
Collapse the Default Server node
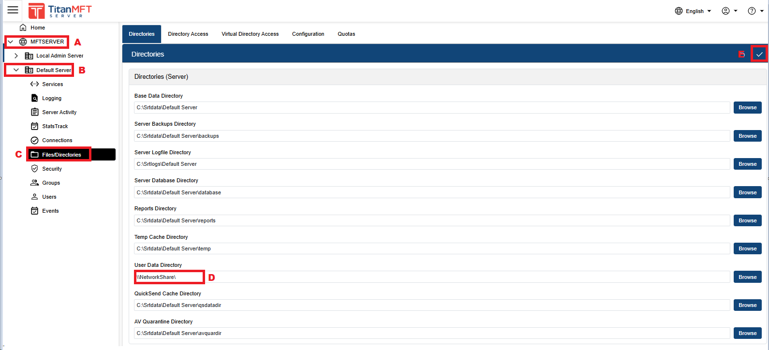point(16,70)
